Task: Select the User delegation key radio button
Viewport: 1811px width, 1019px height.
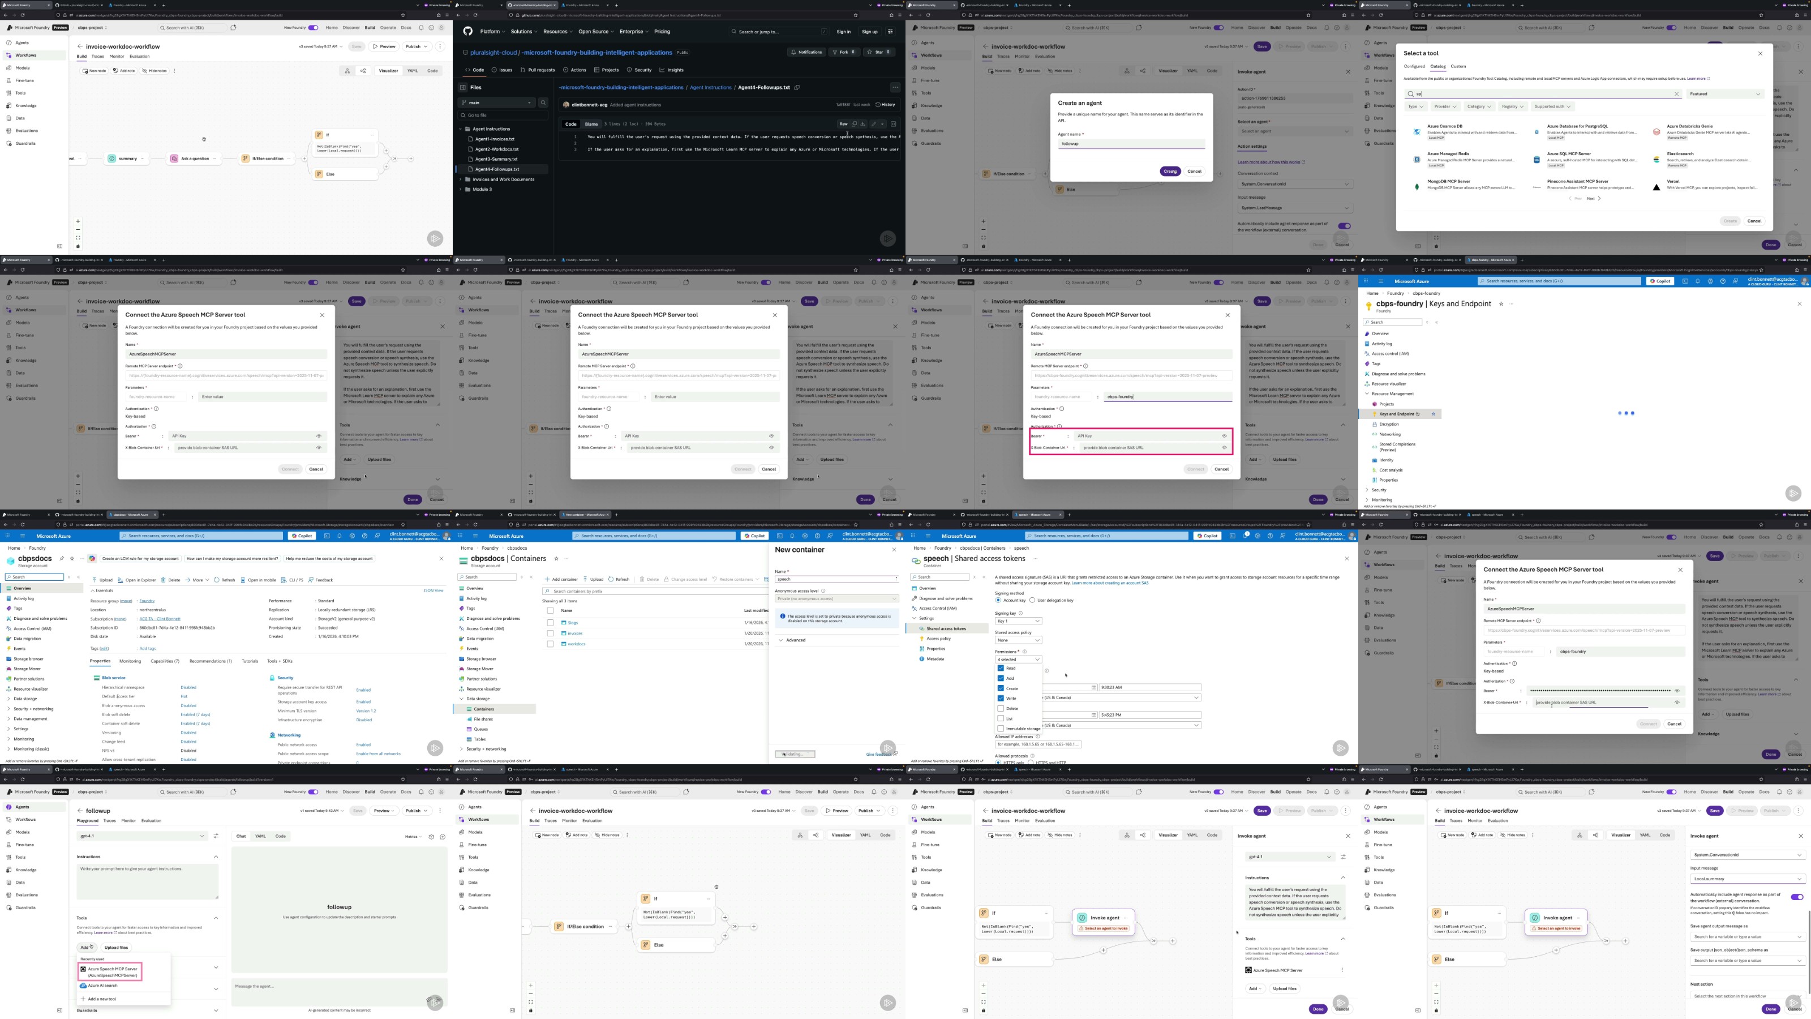Action: pos(1032,601)
